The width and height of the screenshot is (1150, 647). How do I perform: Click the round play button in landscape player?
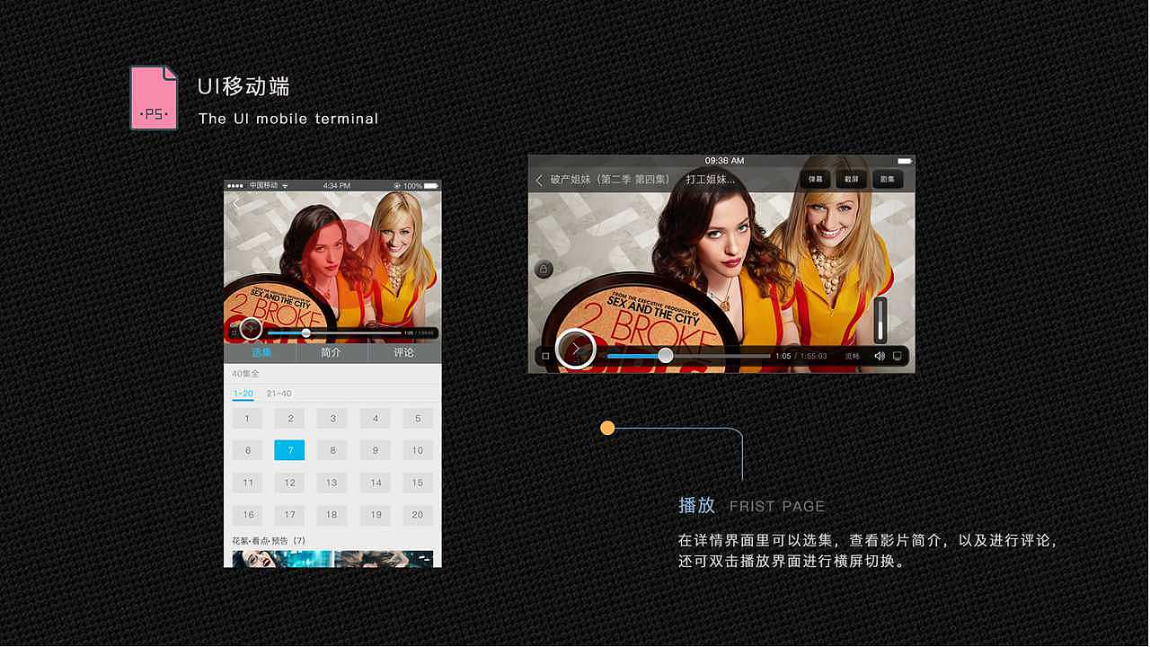576,350
